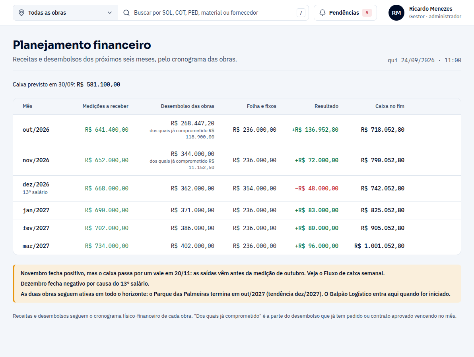The width and height of the screenshot is (474, 357).
Task: Click the R$ 362.000,00 desembolso value
Action: [x=192, y=188]
